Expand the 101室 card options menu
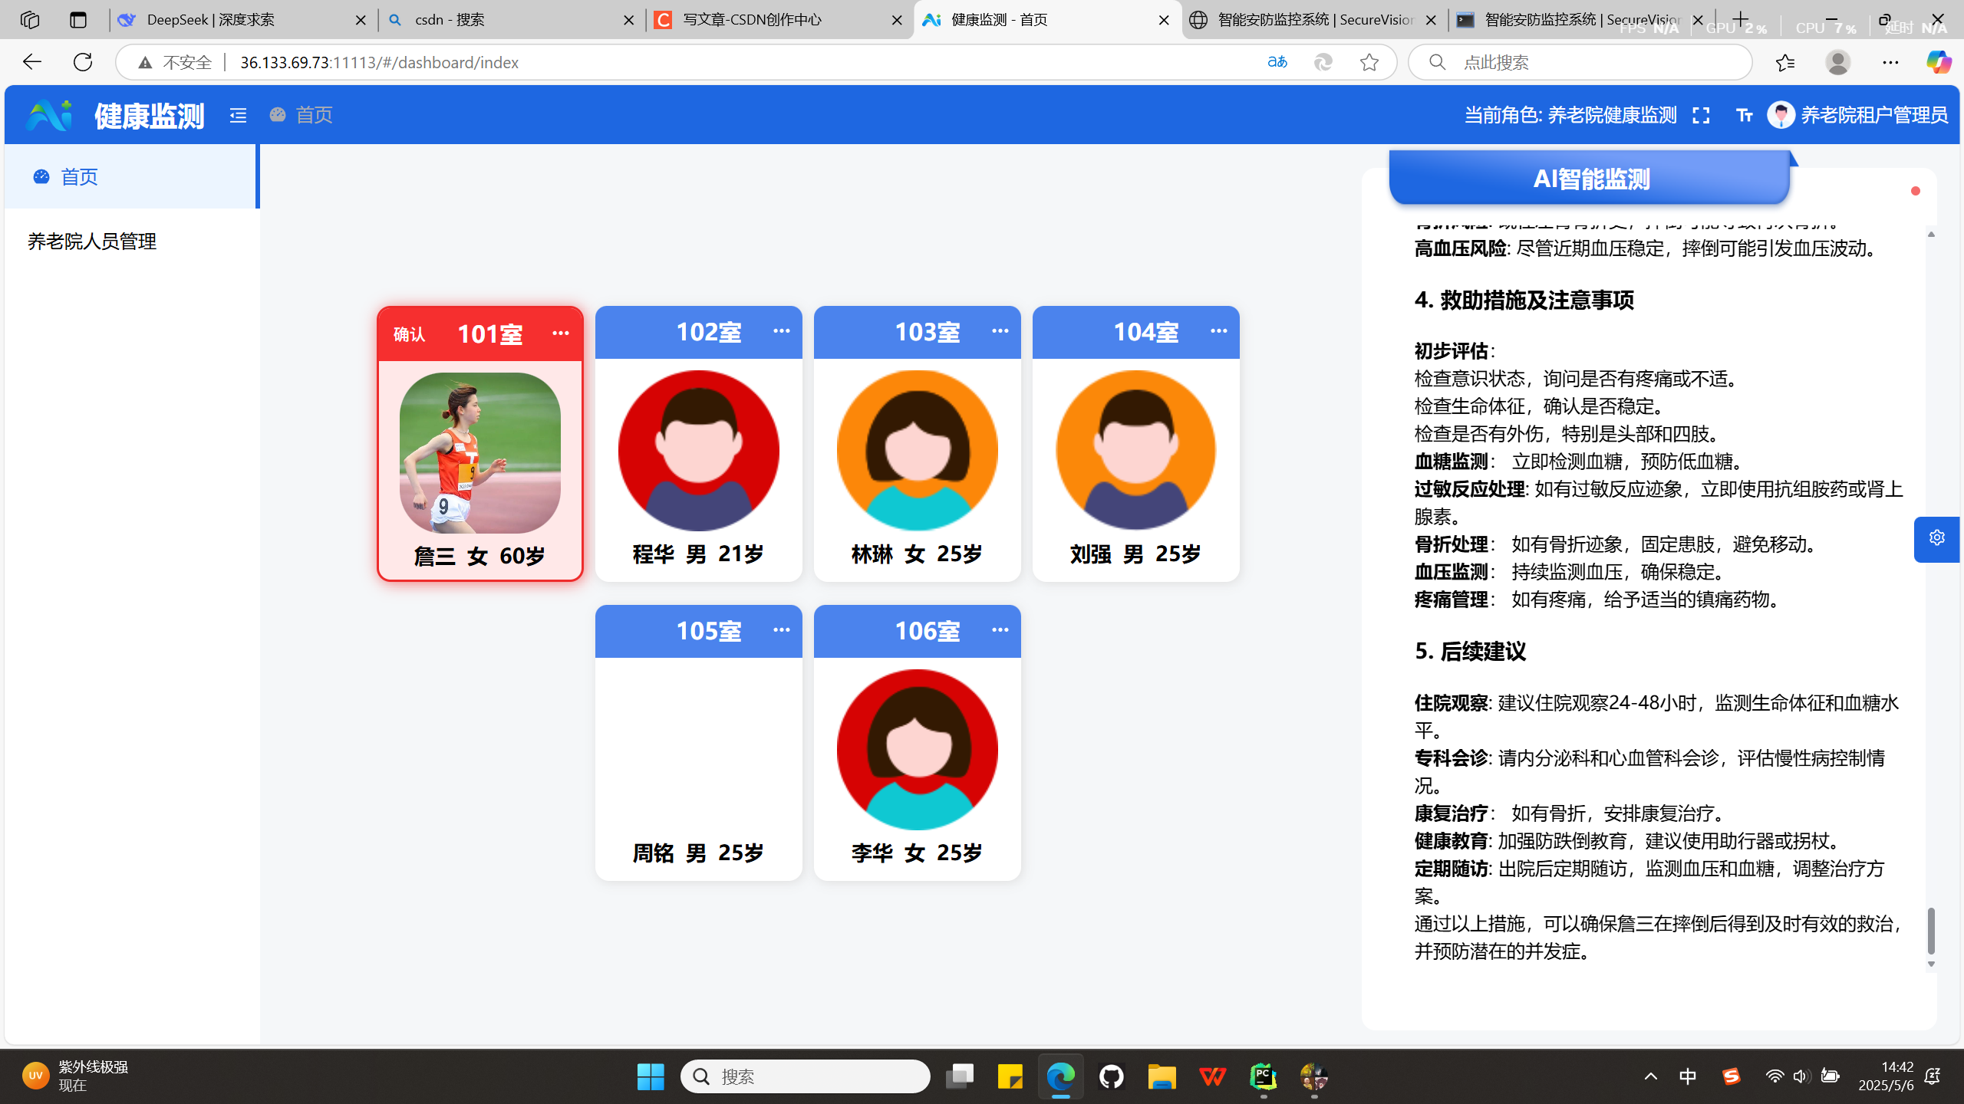 click(x=561, y=333)
